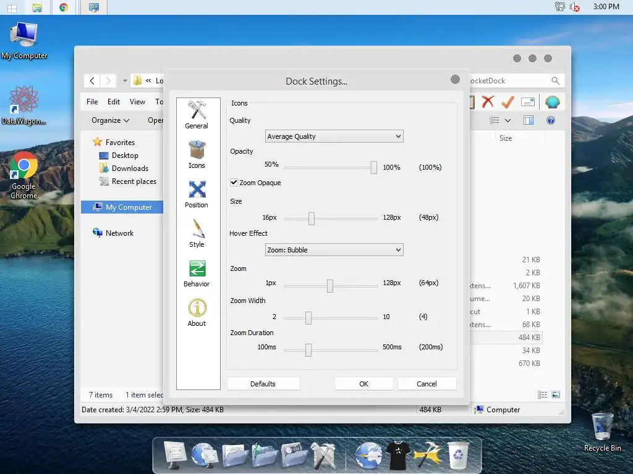Click the Recycle Bin icon in the dock
The image size is (633, 474).
coord(458,455)
